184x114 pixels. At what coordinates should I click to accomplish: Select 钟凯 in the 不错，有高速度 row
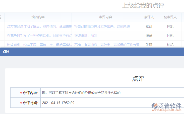tap(170, 45)
